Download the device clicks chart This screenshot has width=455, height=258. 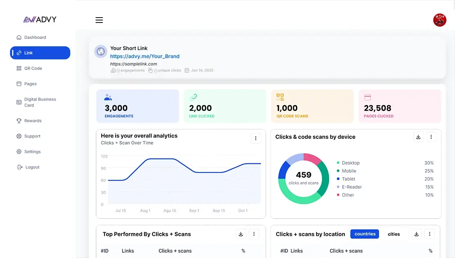418,137
